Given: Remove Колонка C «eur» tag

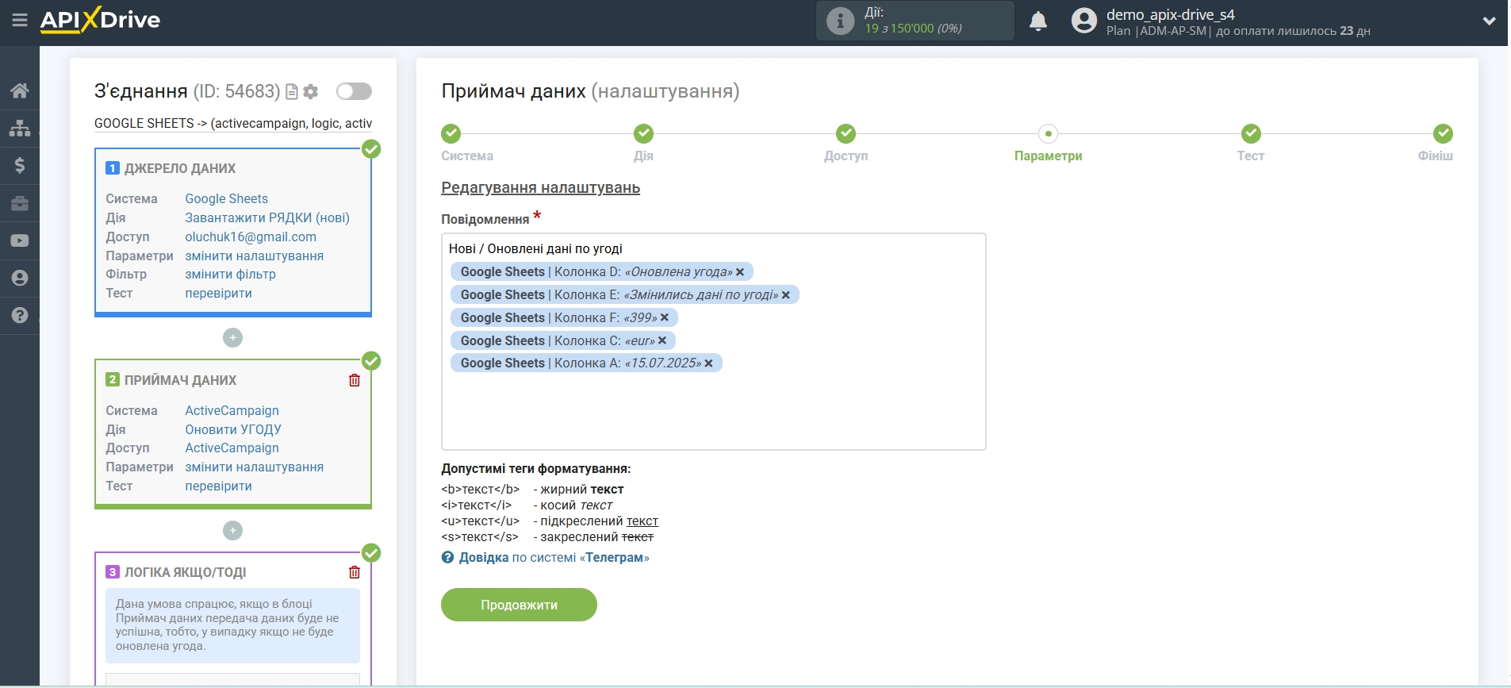Looking at the screenshot, I should coord(662,340).
